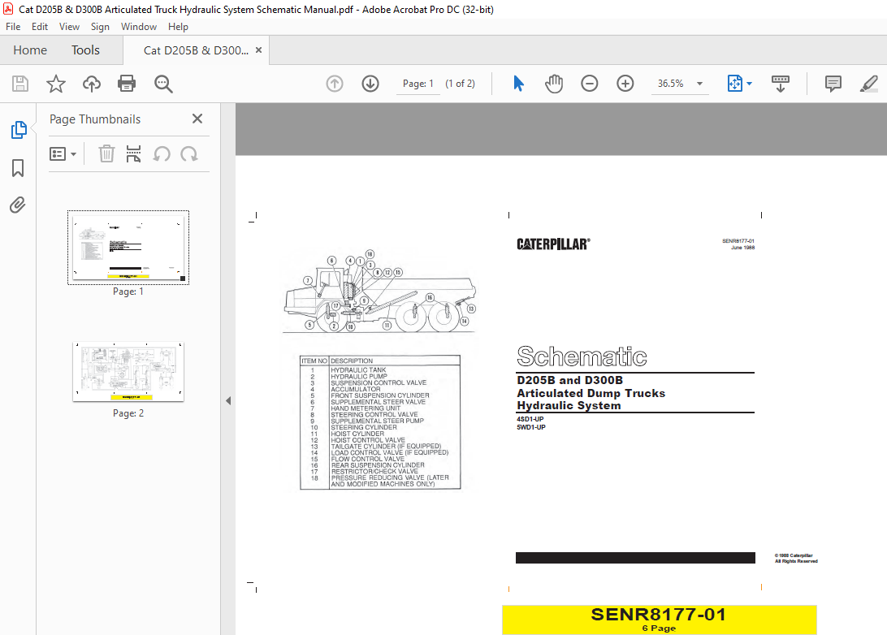This screenshot has width=887, height=635.
Task: Click the insert/extract pages icon
Action: point(133,153)
